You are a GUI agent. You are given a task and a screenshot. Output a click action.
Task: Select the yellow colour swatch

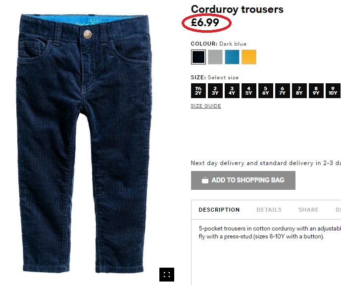click(249, 57)
